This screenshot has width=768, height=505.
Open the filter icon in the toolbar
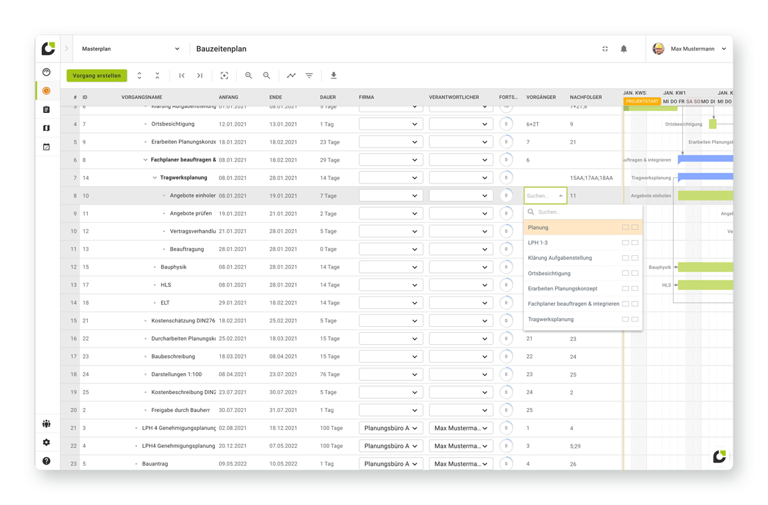[x=309, y=76]
